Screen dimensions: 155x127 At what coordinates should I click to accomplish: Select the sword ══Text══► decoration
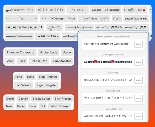pos(19,36)
